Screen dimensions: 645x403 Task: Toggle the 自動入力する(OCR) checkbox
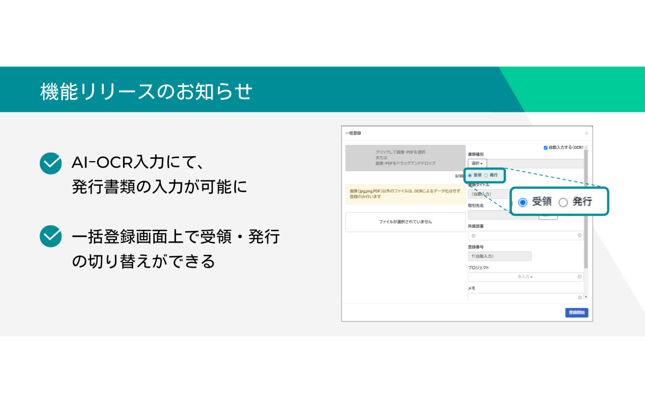pyautogui.click(x=546, y=148)
